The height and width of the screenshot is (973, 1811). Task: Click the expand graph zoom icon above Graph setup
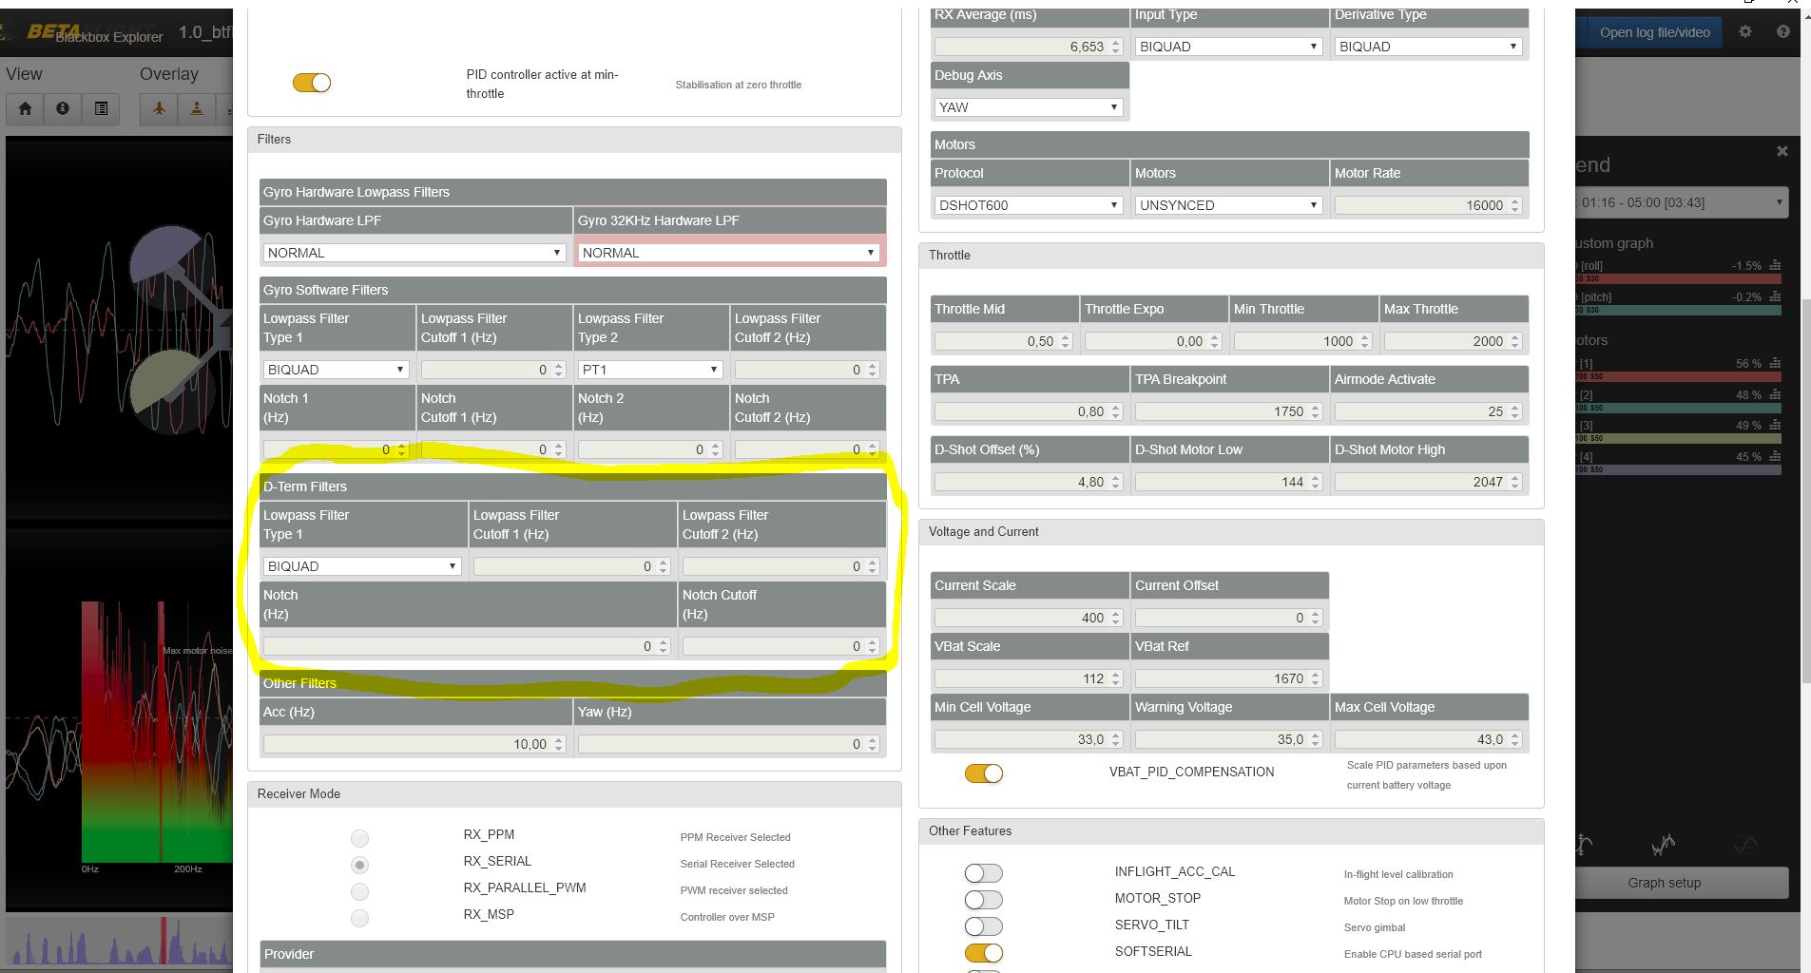coord(1582,845)
